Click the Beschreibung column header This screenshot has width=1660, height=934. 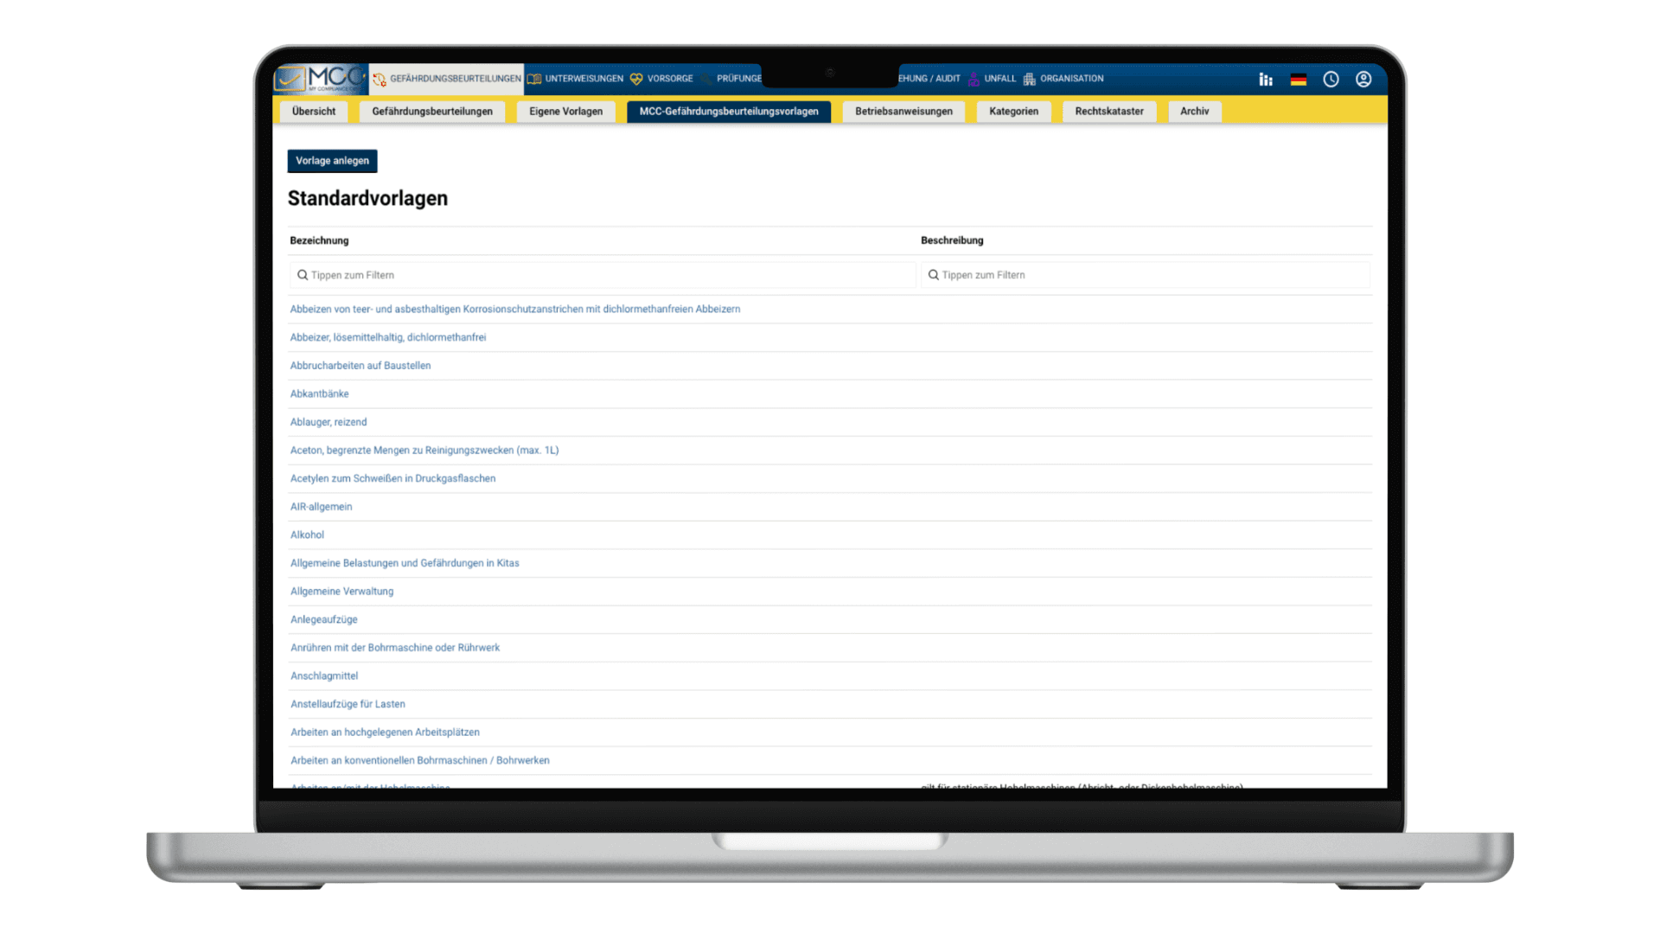[952, 240]
